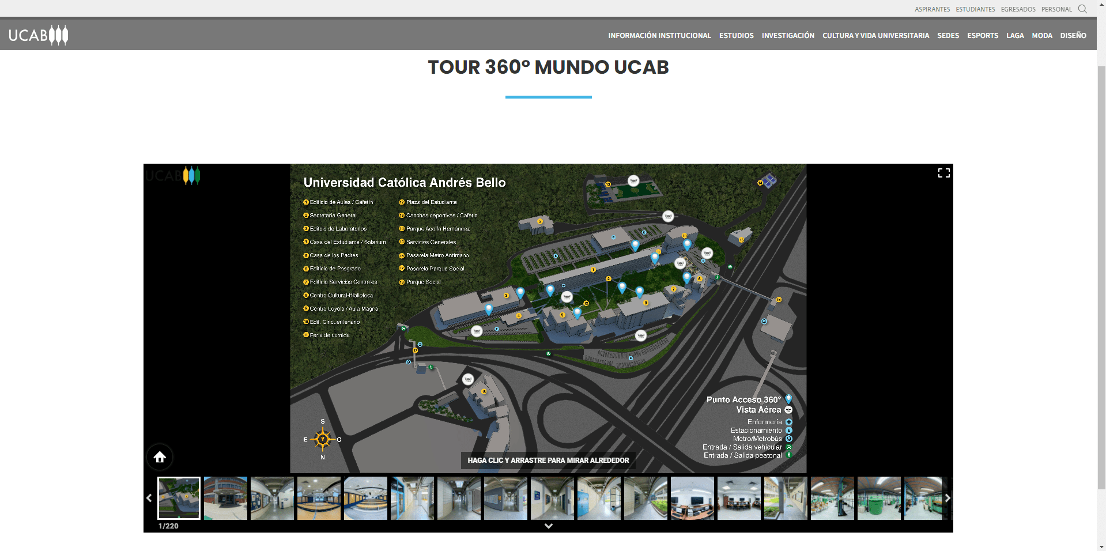Advance thumbnail strip with the next arrow
Viewport: 1106px width, 551px height.
pyautogui.click(x=948, y=498)
